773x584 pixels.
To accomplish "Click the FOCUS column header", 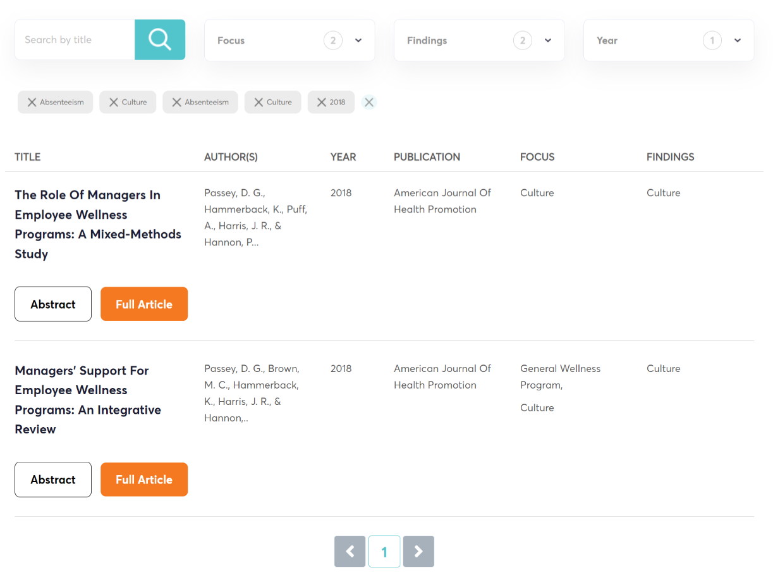I will pos(537,157).
